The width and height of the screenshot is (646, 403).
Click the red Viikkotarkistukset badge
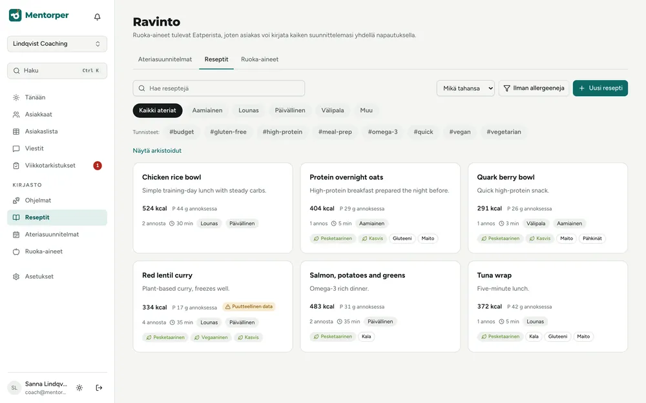(98, 165)
